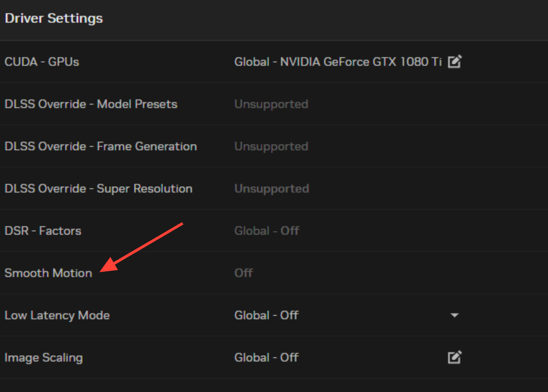
Task: Select Global - NVIDIA GeForce GTX 1080 Ti value
Action: click(x=338, y=62)
